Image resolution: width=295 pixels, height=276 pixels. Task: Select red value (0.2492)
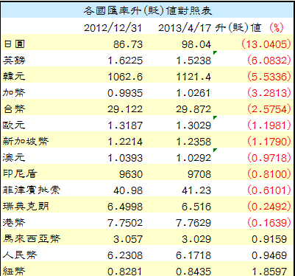point(269,207)
